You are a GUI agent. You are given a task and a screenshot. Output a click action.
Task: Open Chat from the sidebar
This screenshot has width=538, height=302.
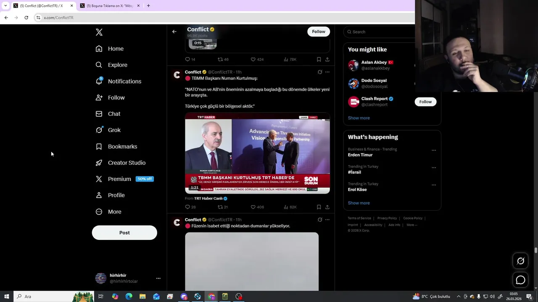click(108, 114)
